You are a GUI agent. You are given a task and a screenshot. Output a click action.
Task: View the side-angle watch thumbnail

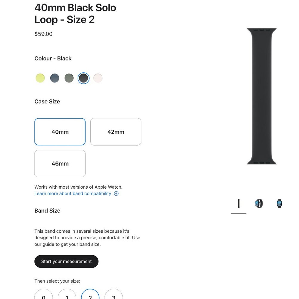(x=259, y=203)
